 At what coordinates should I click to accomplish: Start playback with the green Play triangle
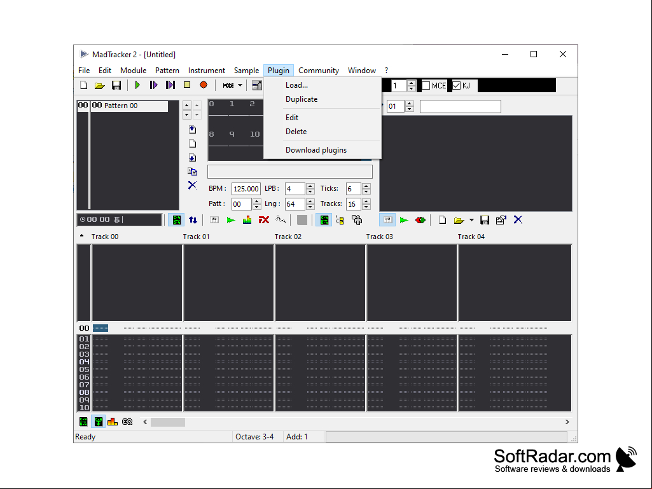click(x=137, y=85)
